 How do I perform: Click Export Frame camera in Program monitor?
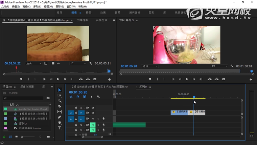pyautogui.click(x=224, y=79)
